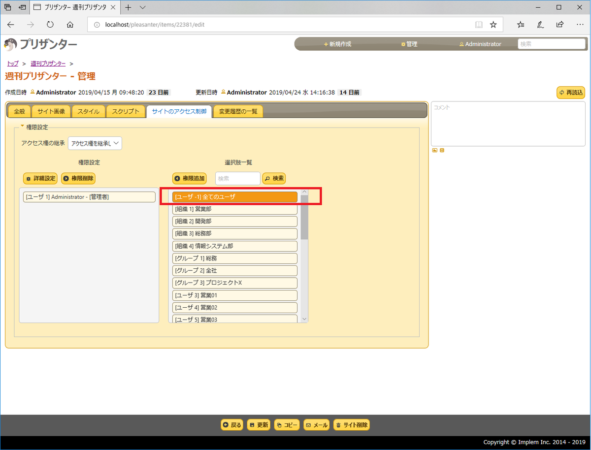
Task: Click the magnifier icon on the 検索 button
Action: tap(267, 178)
